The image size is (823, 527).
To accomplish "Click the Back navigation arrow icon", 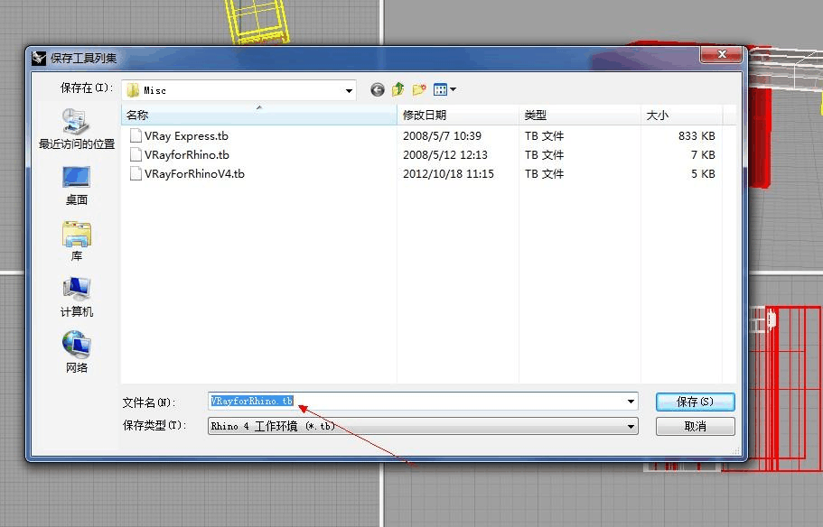I will coord(378,89).
